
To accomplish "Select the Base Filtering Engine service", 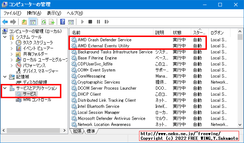I will pos(149,58).
